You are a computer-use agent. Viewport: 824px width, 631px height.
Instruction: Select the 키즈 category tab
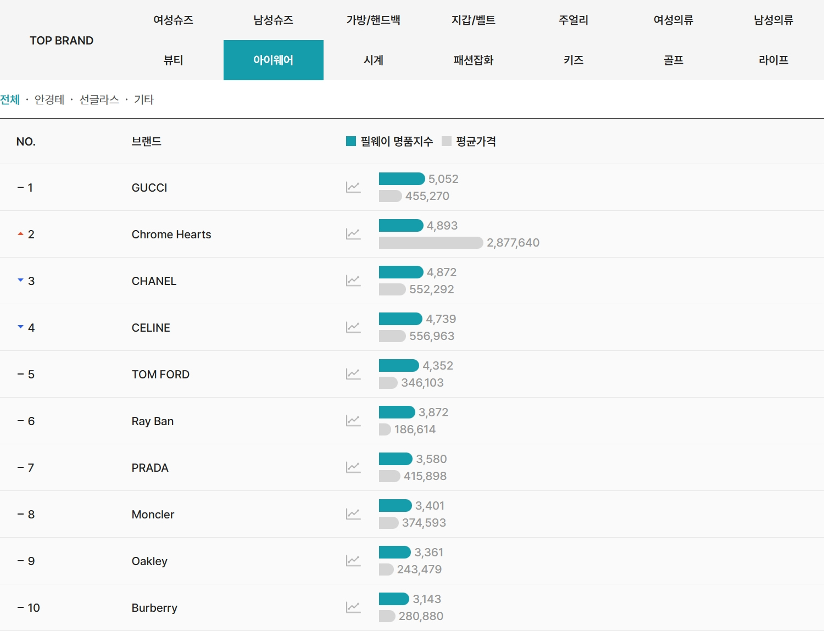point(574,60)
